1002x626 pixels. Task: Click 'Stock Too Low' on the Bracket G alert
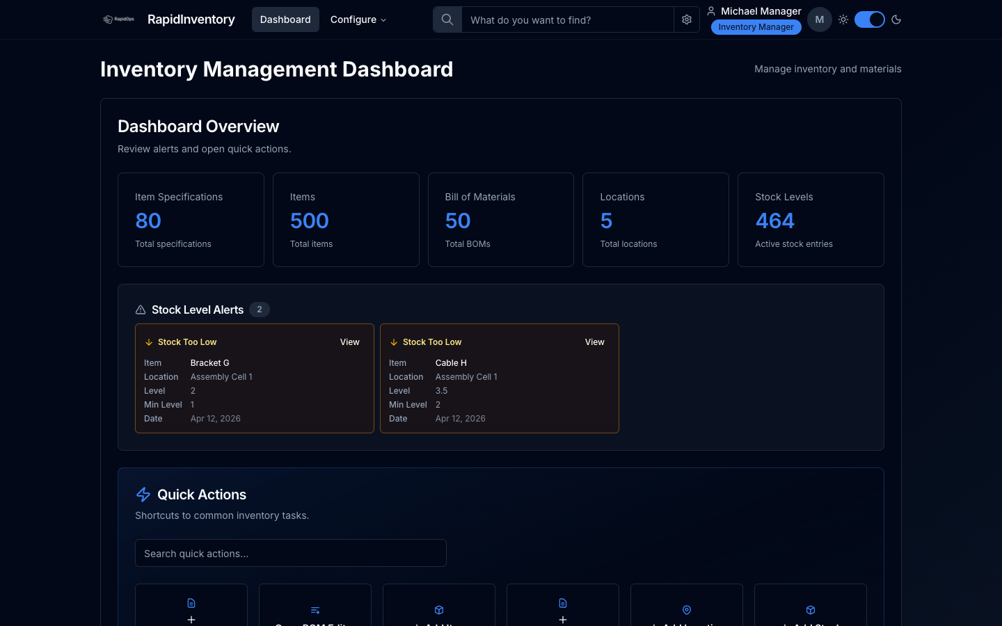pyautogui.click(x=187, y=342)
